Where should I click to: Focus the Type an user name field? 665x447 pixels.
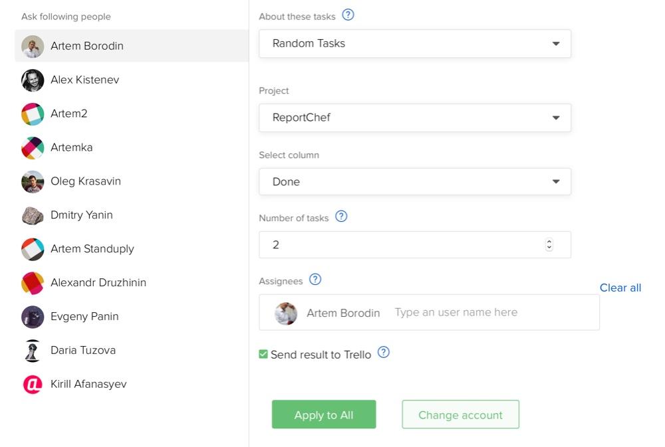[456, 312]
